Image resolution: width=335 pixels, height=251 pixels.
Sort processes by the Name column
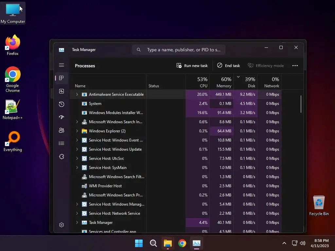coord(108,82)
